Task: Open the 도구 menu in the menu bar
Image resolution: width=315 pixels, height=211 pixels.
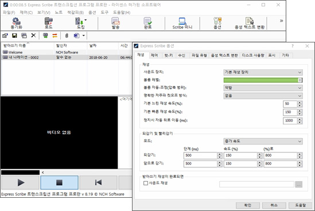Action: click(x=104, y=13)
